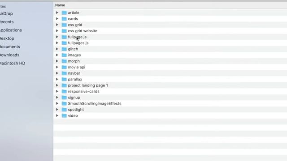This screenshot has width=287, height=161.
Task: Click the fullpages js folder icon
Action: [x=64, y=43]
